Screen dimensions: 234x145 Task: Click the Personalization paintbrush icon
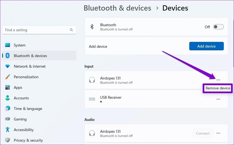pyautogui.click(x=7, y=77)
